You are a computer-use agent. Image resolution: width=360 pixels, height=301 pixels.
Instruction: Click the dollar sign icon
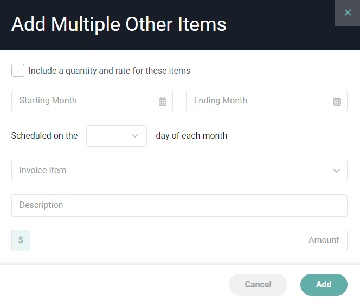[21, 240]
